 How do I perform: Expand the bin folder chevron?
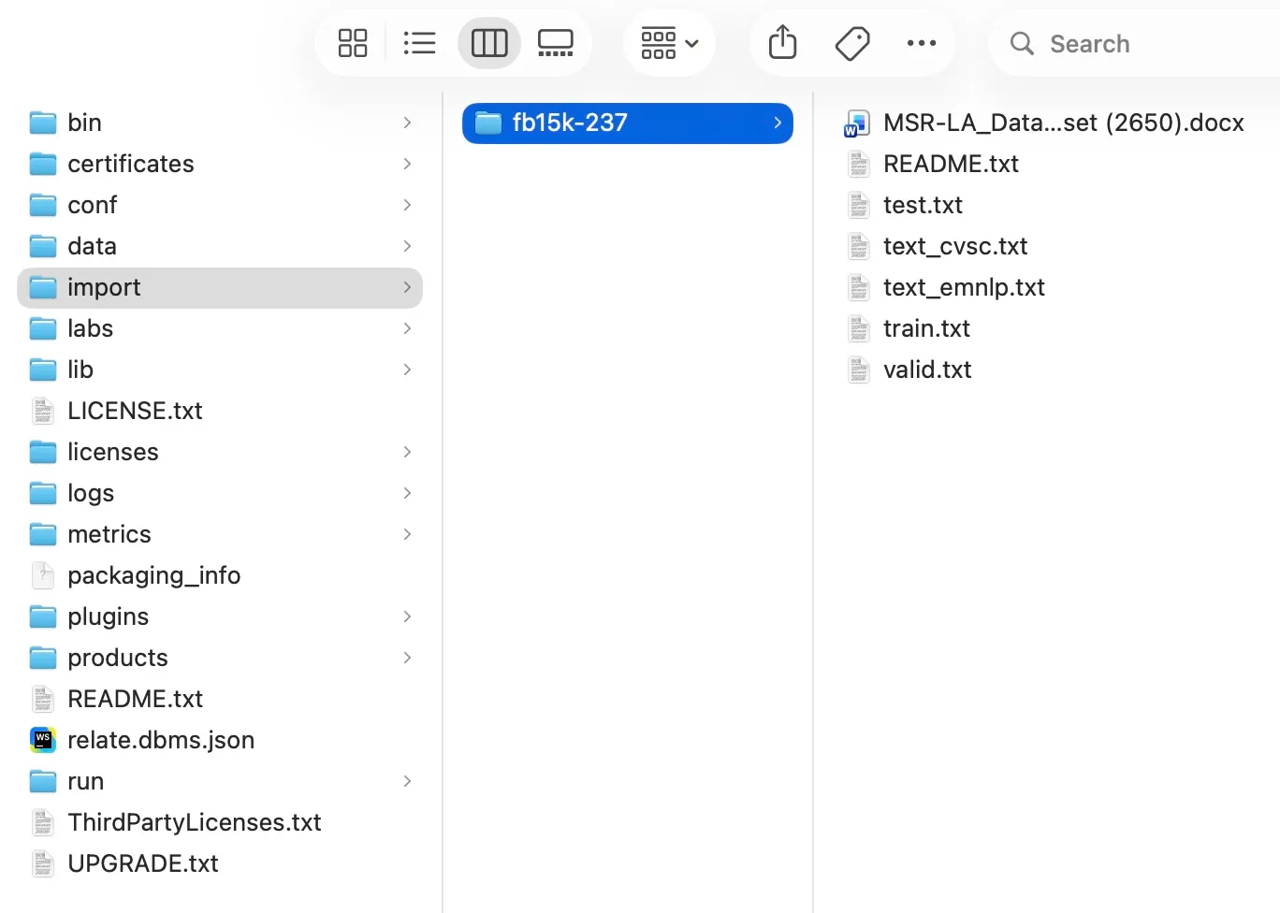pos(407,123)
